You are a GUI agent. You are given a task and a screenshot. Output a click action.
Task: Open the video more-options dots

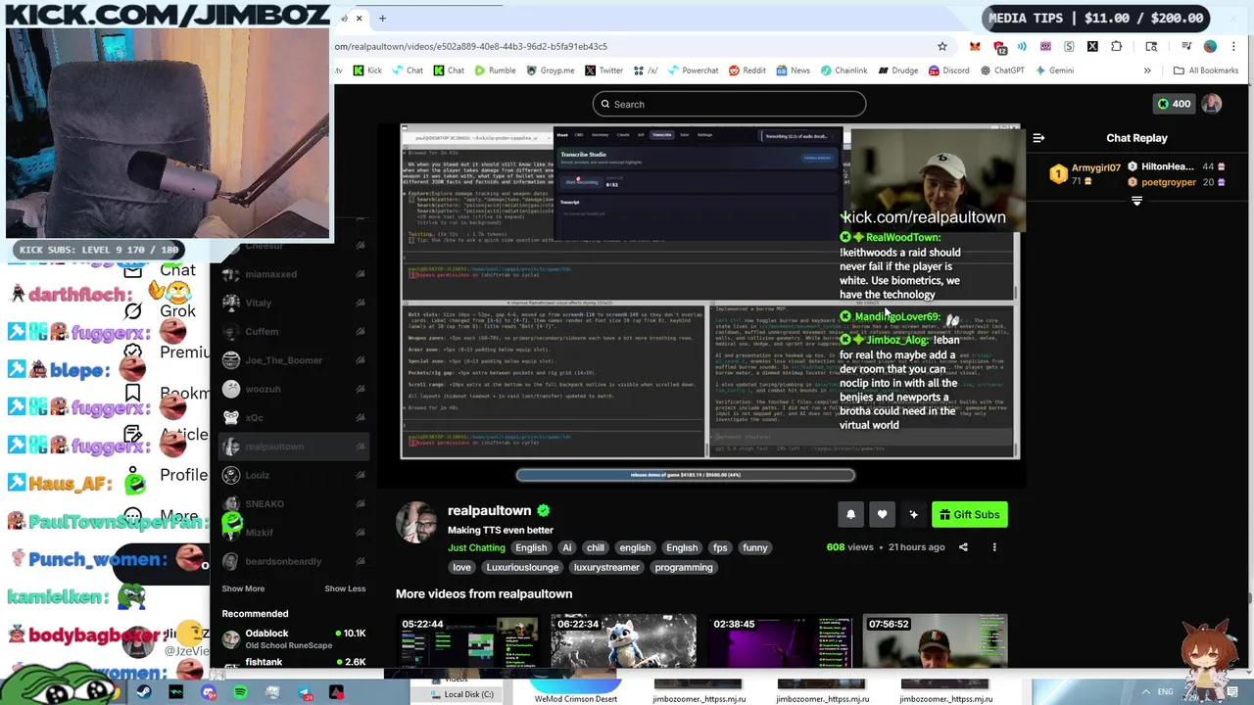[994, 547]
